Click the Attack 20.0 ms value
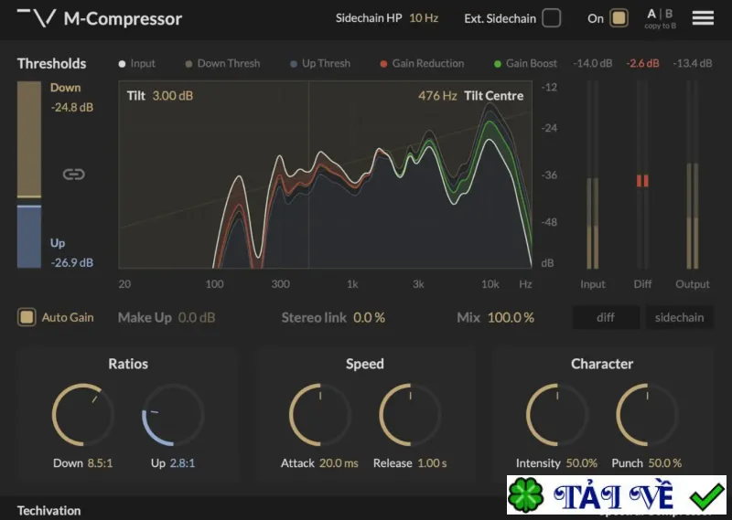Image resolution: width=732 pixels, height=520 pixels. pos(339,463)
